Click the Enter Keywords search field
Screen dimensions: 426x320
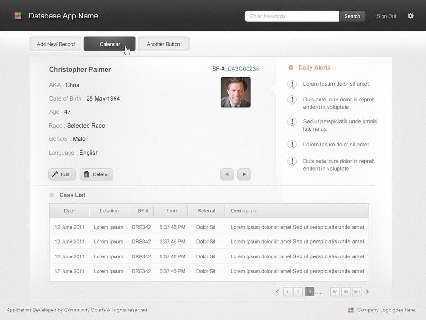click(292, 16)
